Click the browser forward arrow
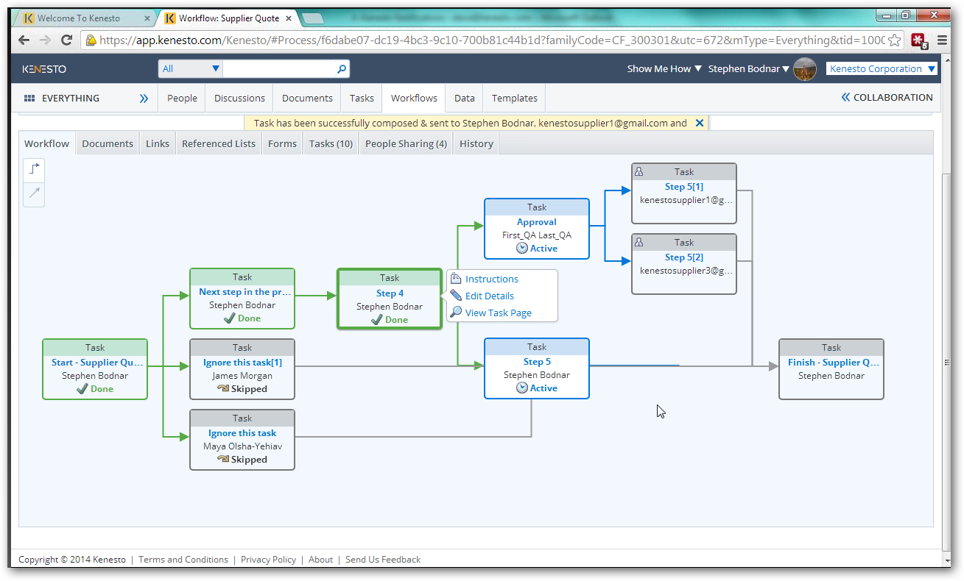This screenshot has height=581, width=964. coord(46,40)
